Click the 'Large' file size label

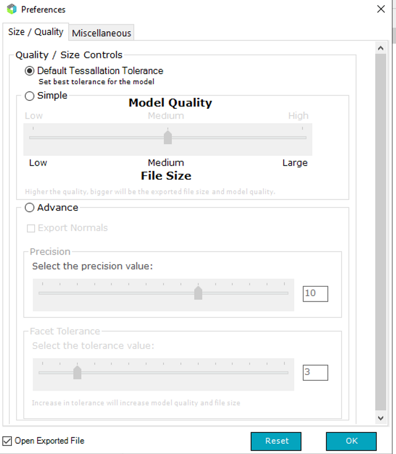point(295,163)
